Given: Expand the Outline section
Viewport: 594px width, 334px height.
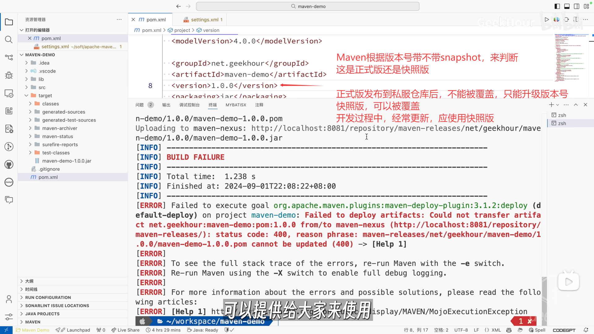Looking at the screenshot, I should point(73,281).
